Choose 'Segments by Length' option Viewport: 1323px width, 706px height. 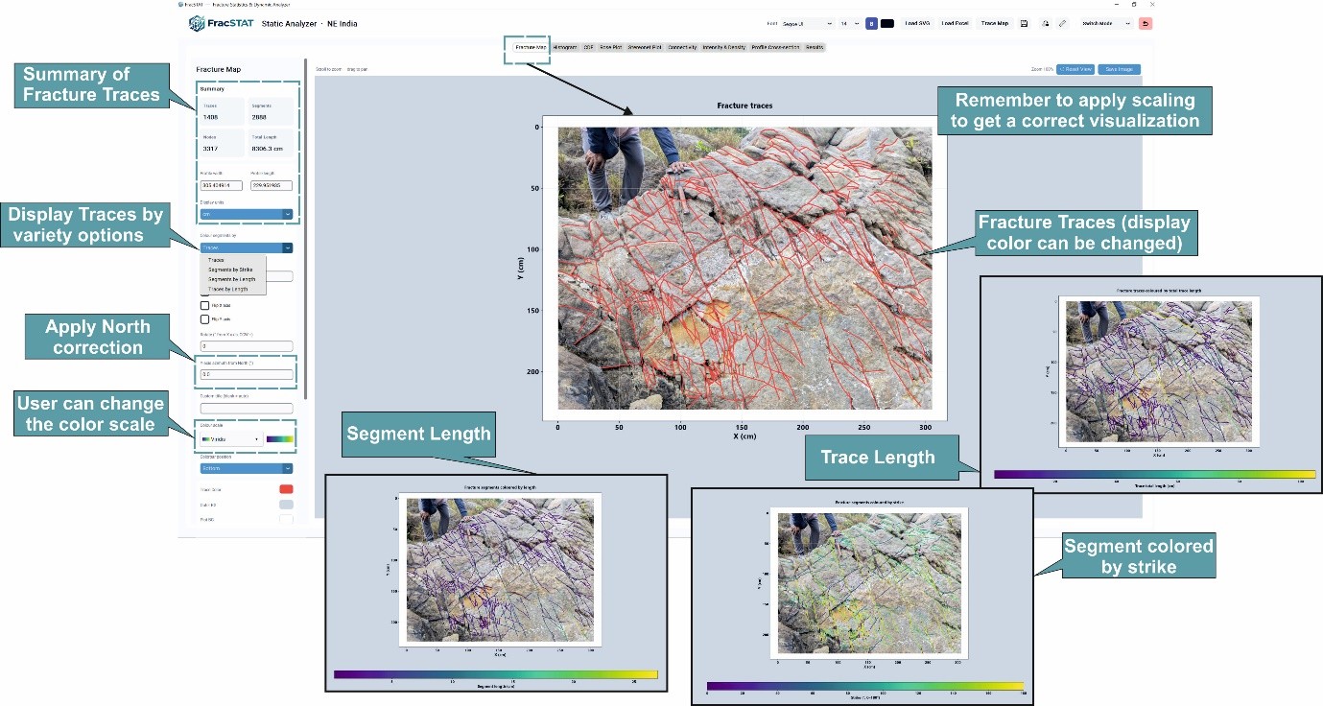pyautogui.click(x=231, y=279)
